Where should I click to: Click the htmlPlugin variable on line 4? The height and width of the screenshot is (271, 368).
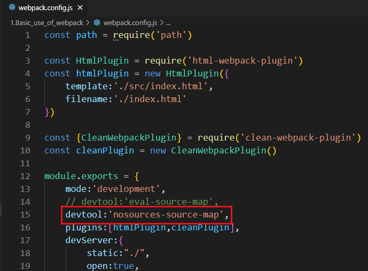[103, 74]
